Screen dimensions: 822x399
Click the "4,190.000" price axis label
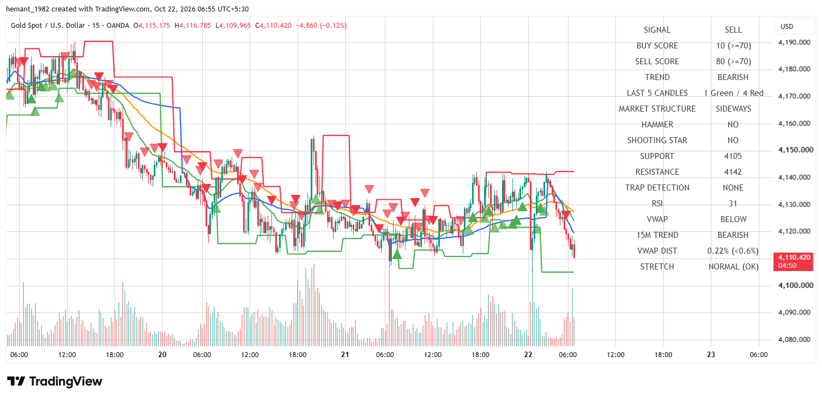[794, 42]
